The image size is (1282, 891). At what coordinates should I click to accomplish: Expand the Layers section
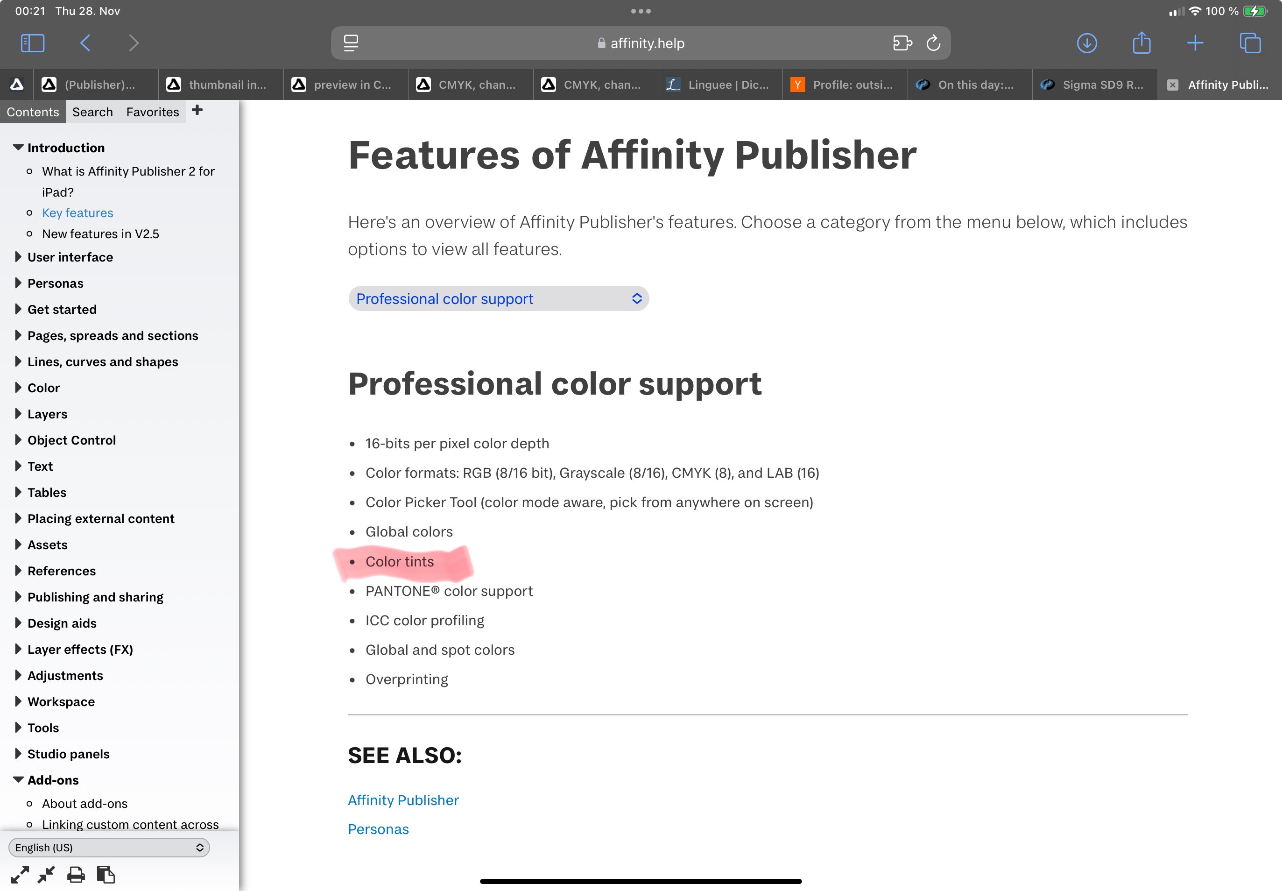[x=18, y=414]
